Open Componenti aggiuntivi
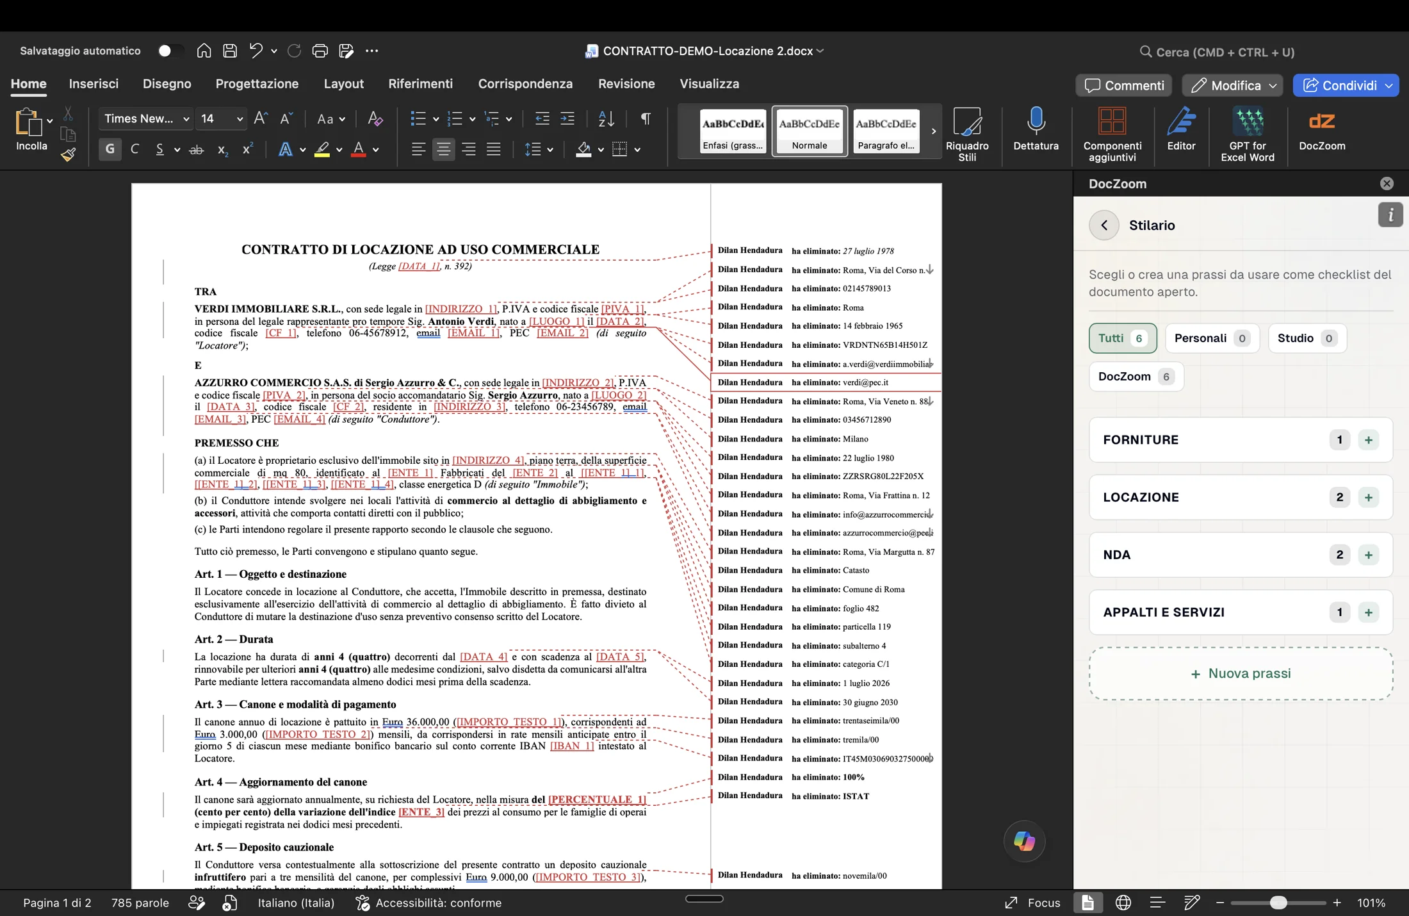The height and width of the screenshot is (916, 1409). pyautogui.click(x=1112, y=135)
